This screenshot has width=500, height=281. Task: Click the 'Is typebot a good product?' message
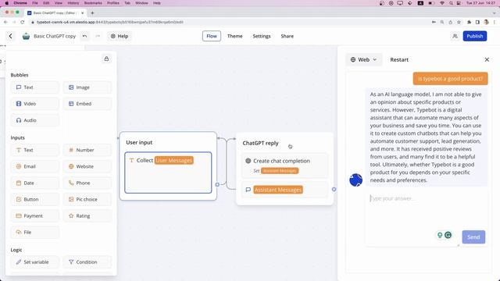tap(450, 79)
